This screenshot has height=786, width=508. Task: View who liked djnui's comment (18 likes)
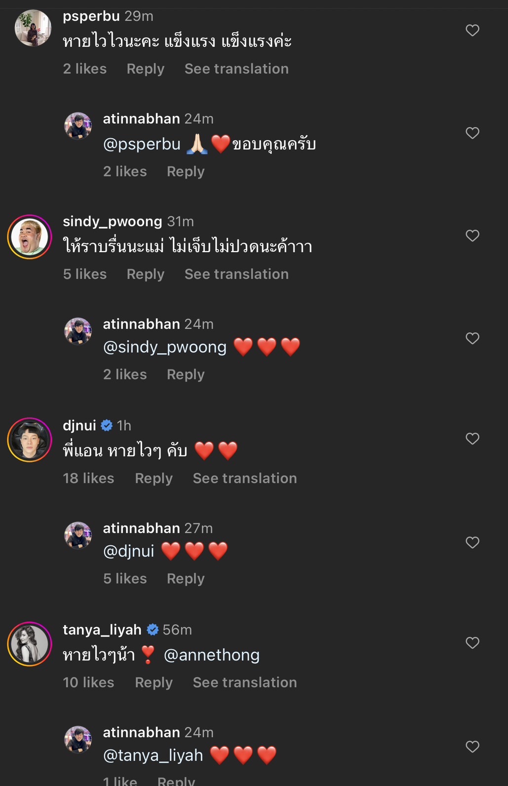click(88, 478)
